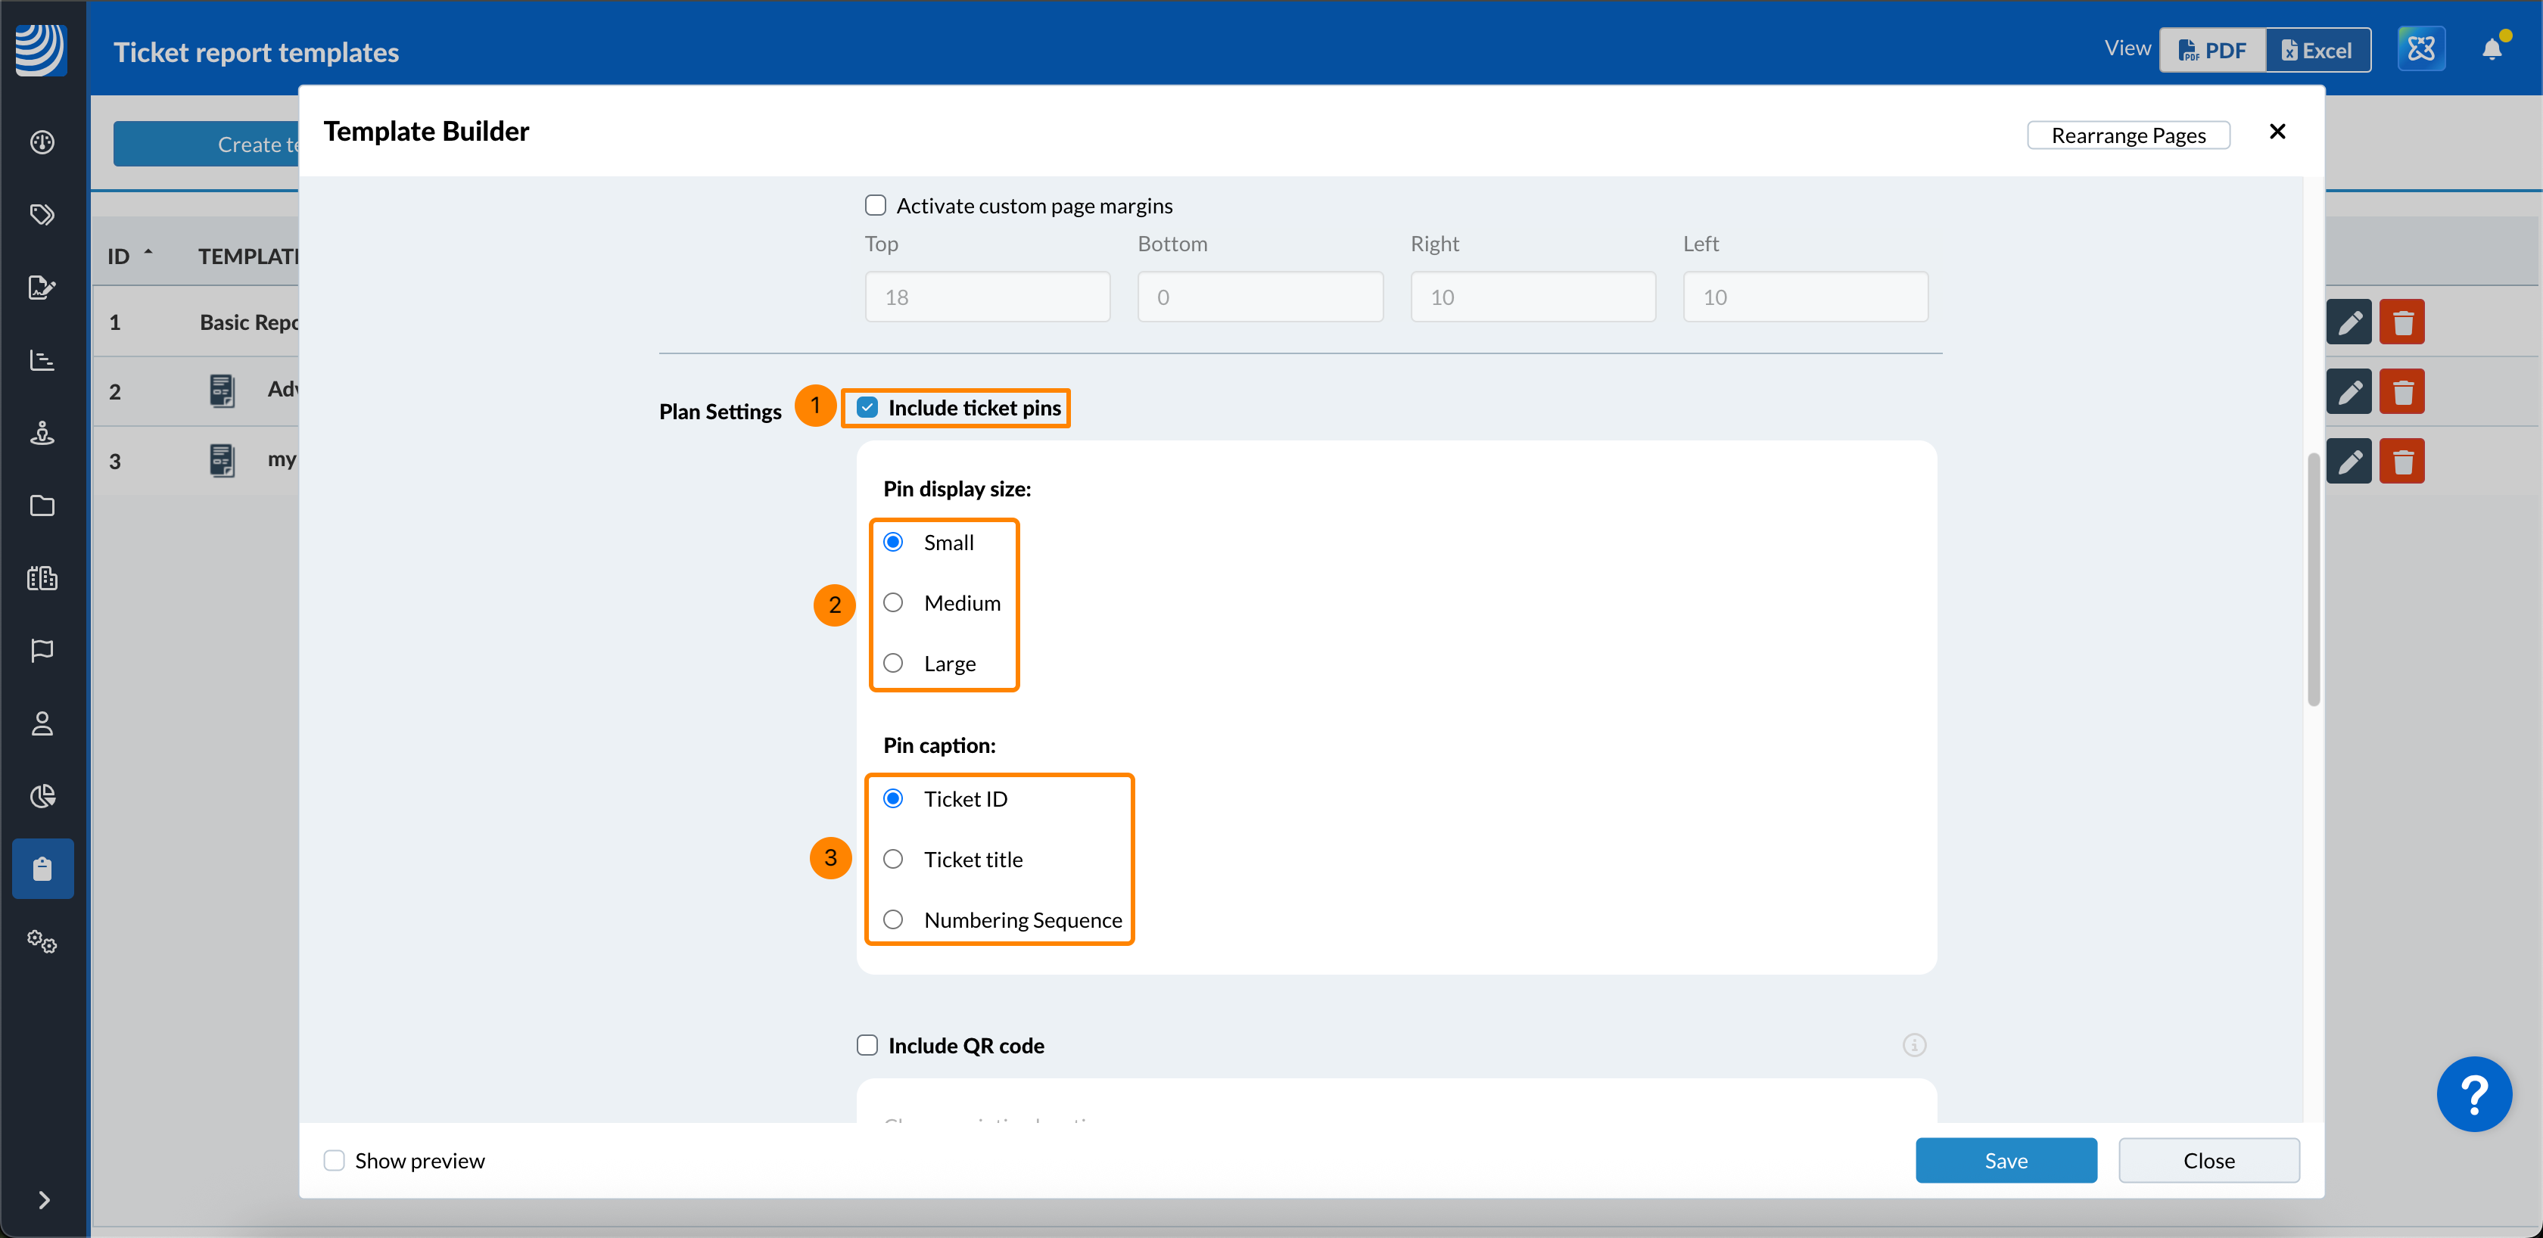
Task: Click the notification bell icon
Action: tap(2492, 49)
